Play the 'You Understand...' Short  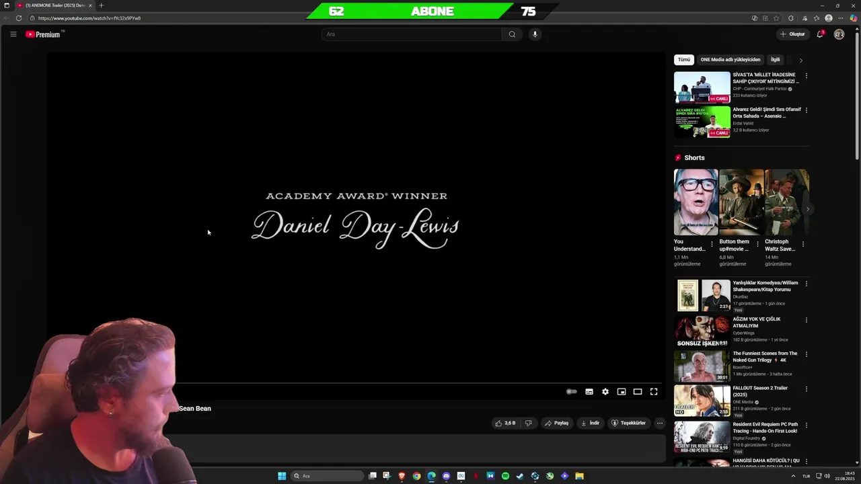click(696, 202)
